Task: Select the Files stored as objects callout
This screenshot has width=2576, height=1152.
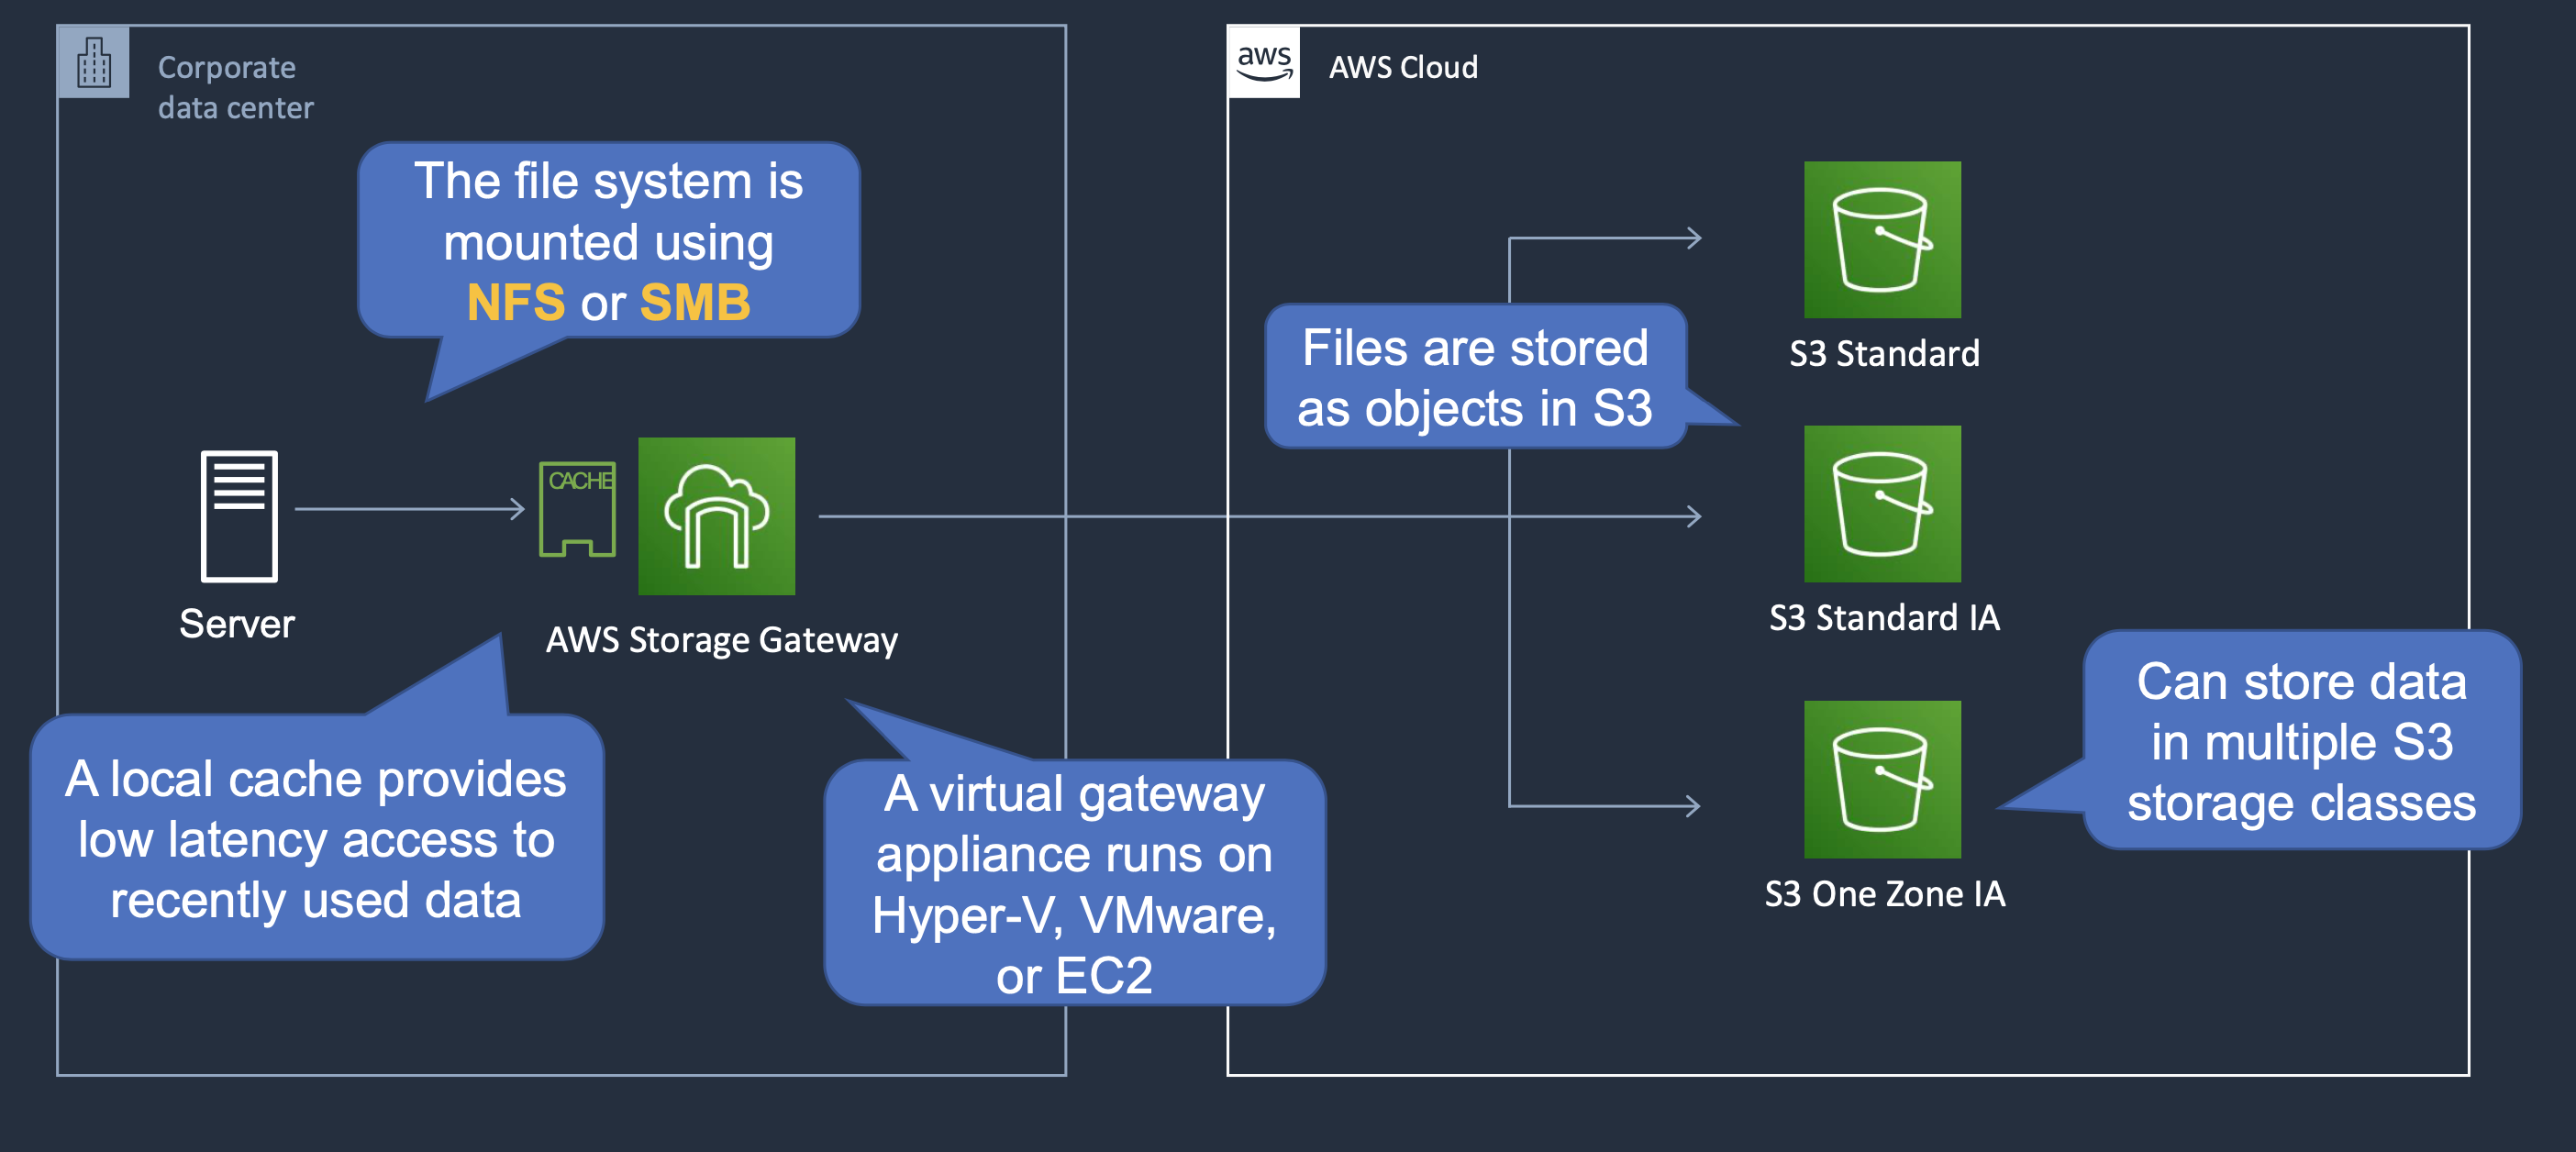Action: (x=1474, y=378)
